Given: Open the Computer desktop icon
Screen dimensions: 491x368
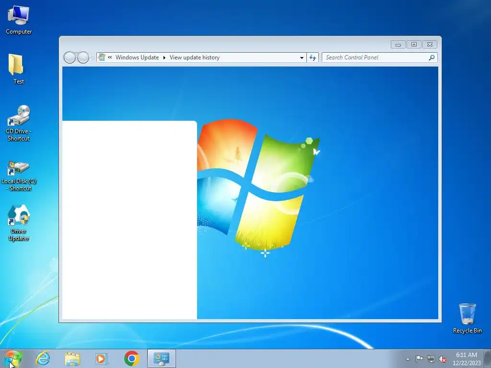Looking at the screenshot, I should click(19, 20).
